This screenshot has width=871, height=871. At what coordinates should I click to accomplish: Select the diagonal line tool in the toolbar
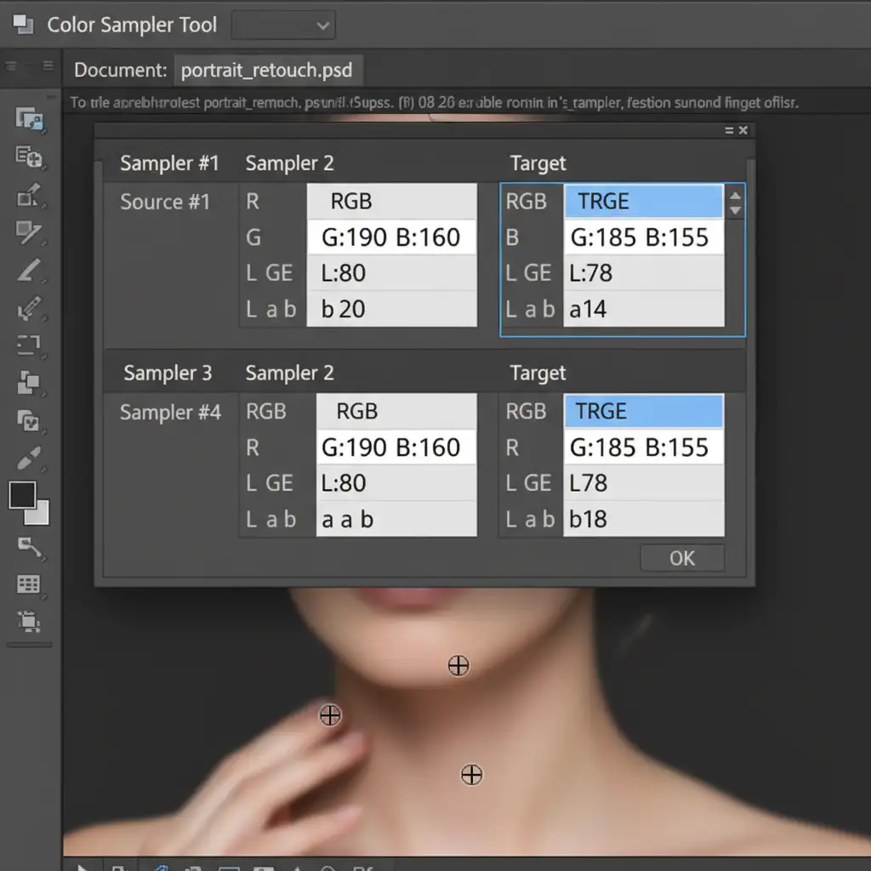click(29, 270)
